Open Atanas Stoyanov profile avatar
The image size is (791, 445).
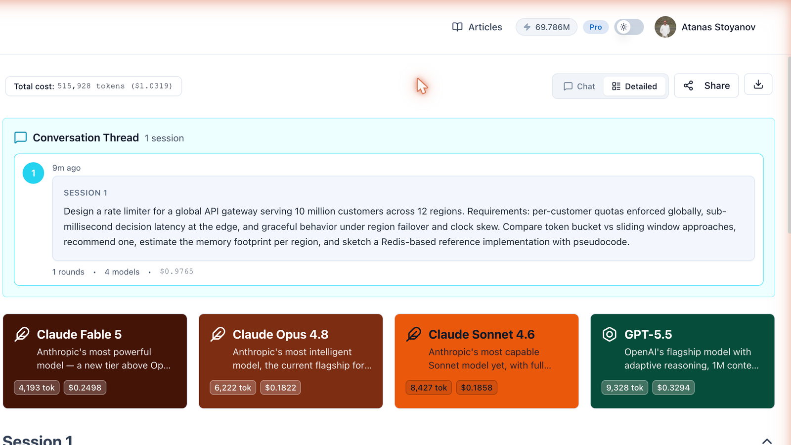click(665, 27)
